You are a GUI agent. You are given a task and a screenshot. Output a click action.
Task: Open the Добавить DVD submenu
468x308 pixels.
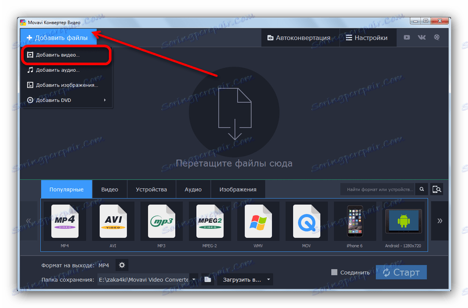point(67,100)
